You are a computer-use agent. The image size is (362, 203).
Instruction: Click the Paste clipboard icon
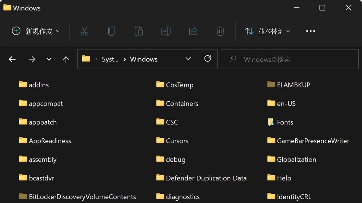139,31
